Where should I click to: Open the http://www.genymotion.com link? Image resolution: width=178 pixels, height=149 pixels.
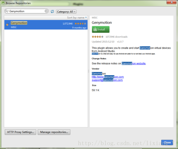click(108, 77)
